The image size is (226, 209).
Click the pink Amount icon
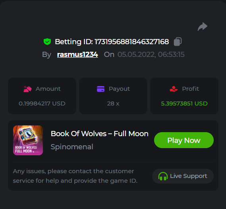tap(27, 89)
